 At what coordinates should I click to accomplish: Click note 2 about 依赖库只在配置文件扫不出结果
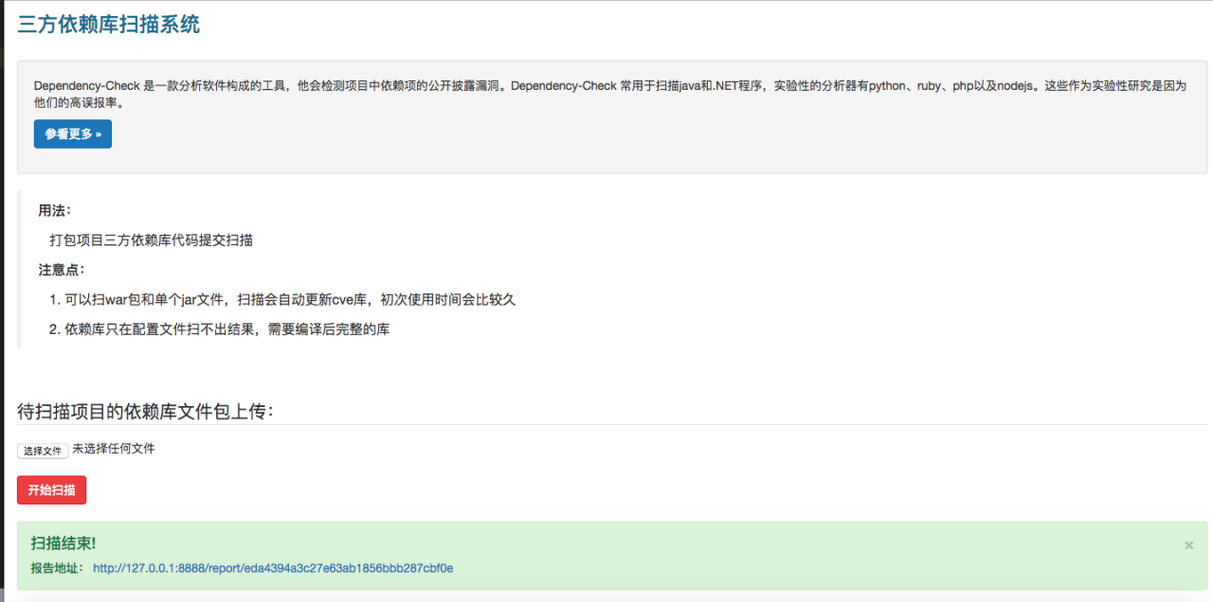220,329
